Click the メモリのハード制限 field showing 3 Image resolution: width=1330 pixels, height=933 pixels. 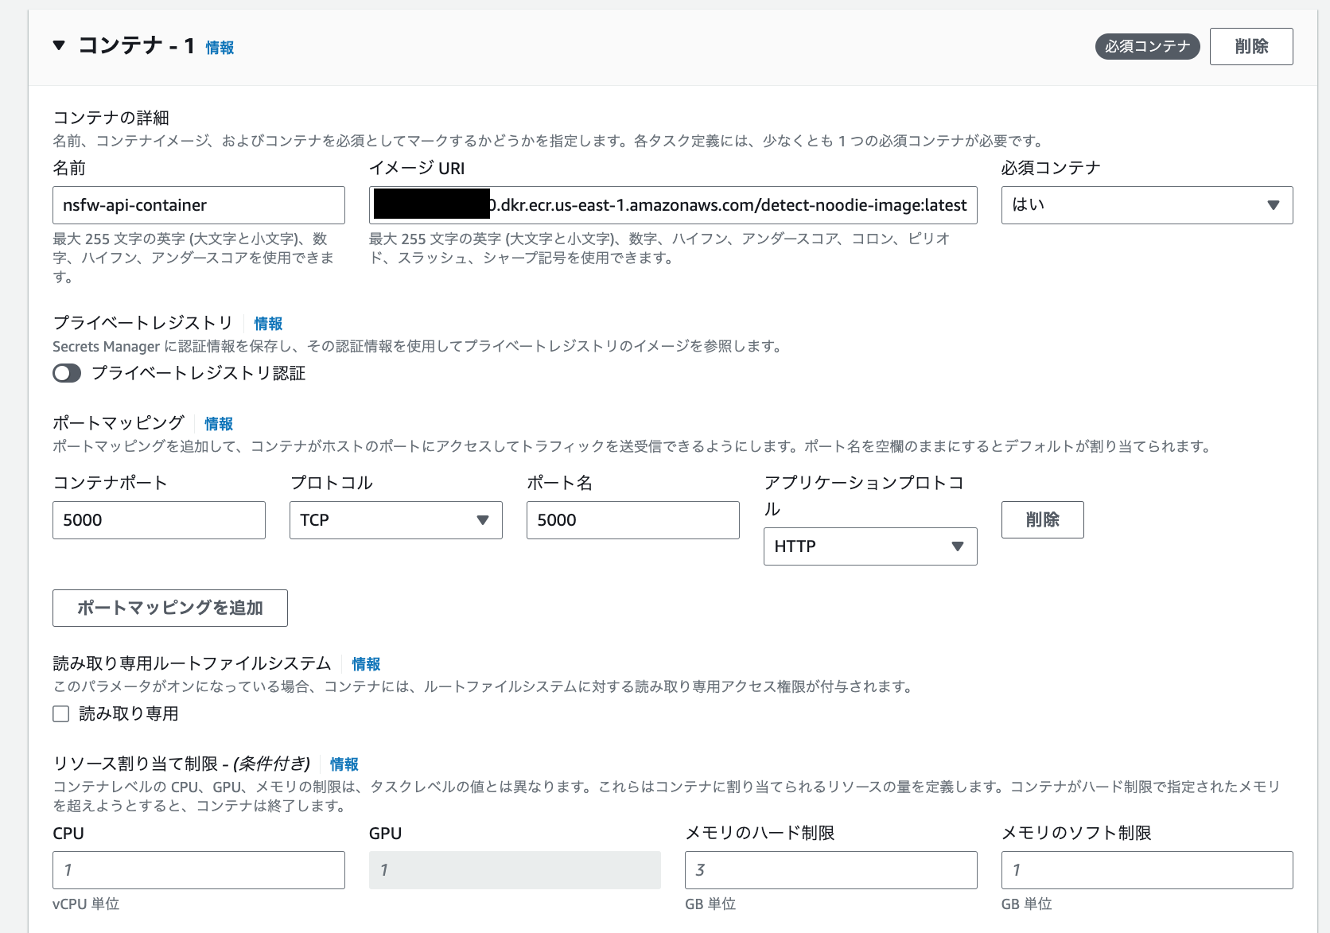click(x=830, y=870)
